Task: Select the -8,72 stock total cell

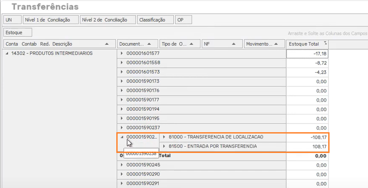Action: pos(307,63)
